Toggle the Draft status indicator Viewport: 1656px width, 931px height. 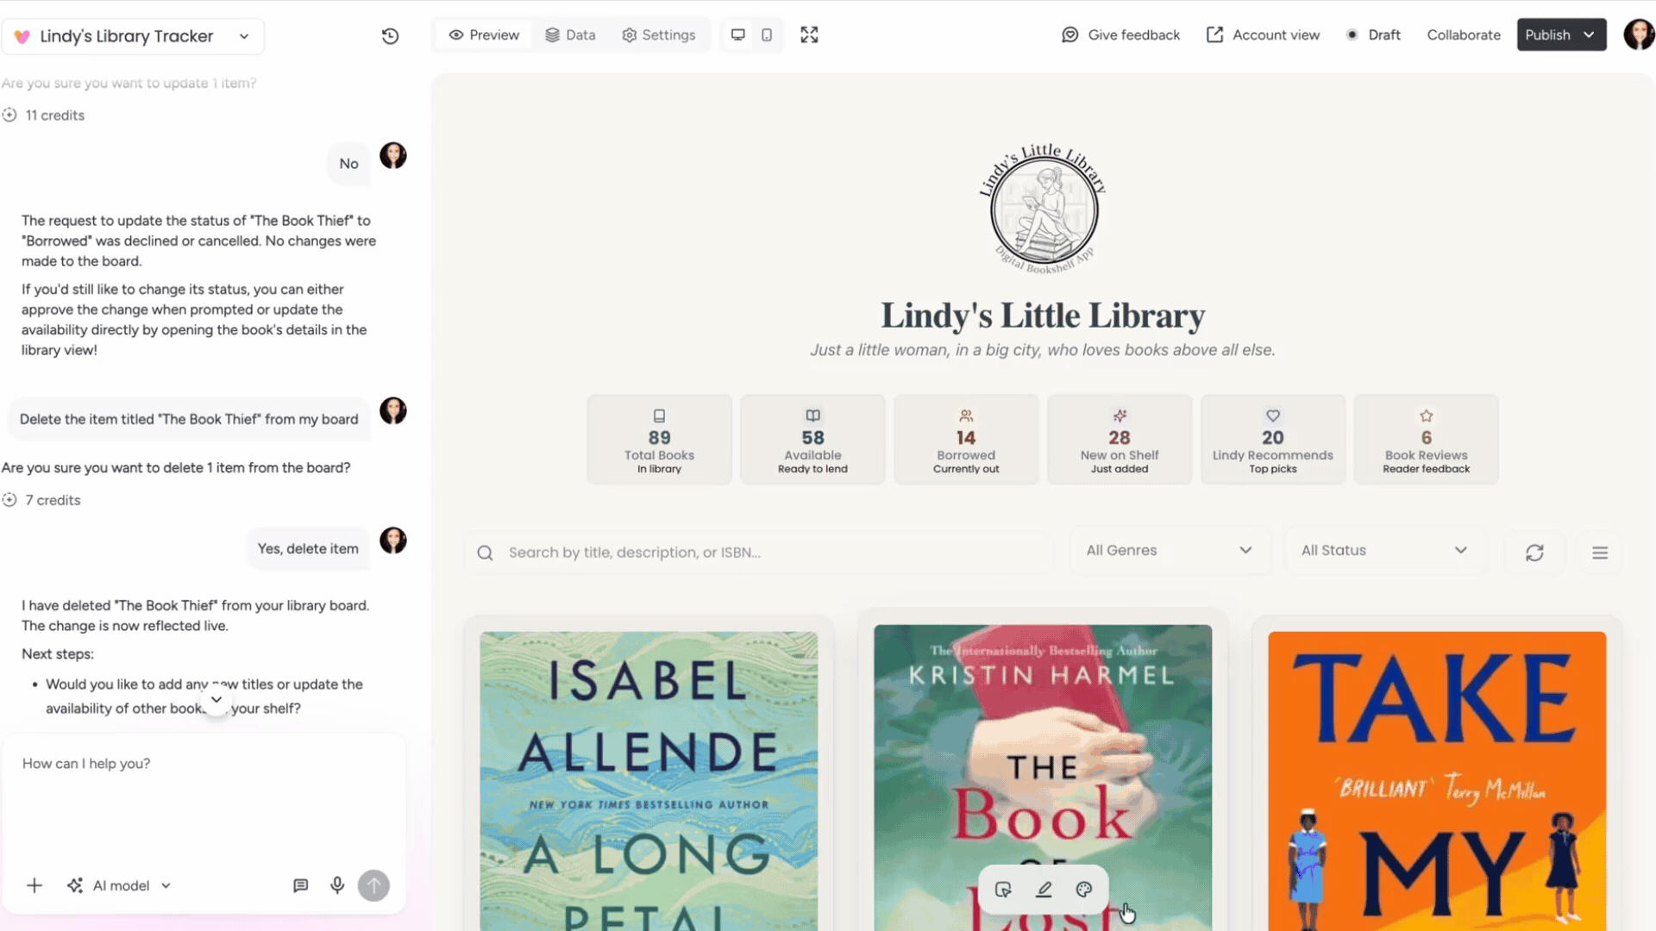[x=1373, y=35]
